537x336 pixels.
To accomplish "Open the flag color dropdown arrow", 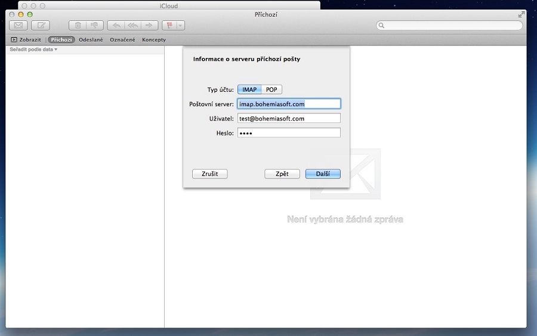I will (180, 25).
